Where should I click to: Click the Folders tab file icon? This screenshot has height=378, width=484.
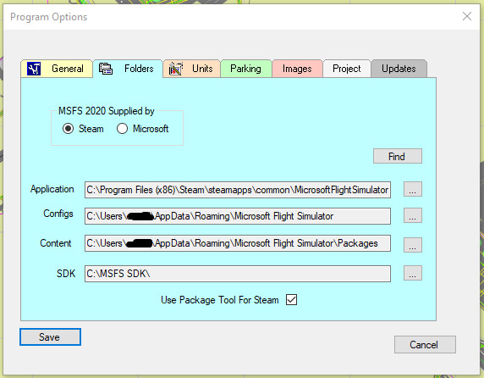tap(106, 69)
